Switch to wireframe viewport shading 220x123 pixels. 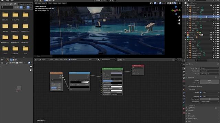168,3
